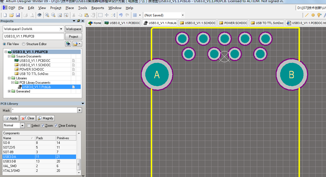Select the File View radio button
The image size is (326, 177).
click(x=4, y=44)
